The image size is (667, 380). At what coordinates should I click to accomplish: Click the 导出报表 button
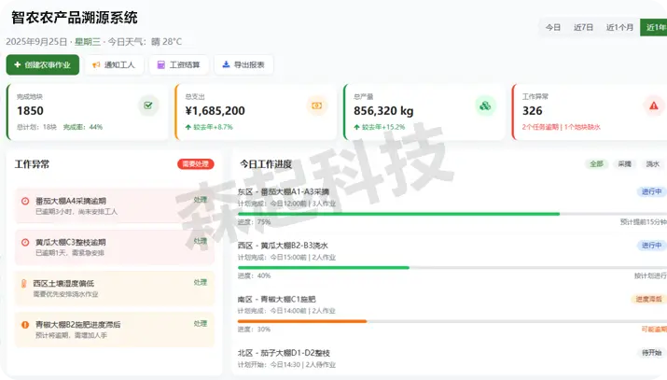click(243, 65)
